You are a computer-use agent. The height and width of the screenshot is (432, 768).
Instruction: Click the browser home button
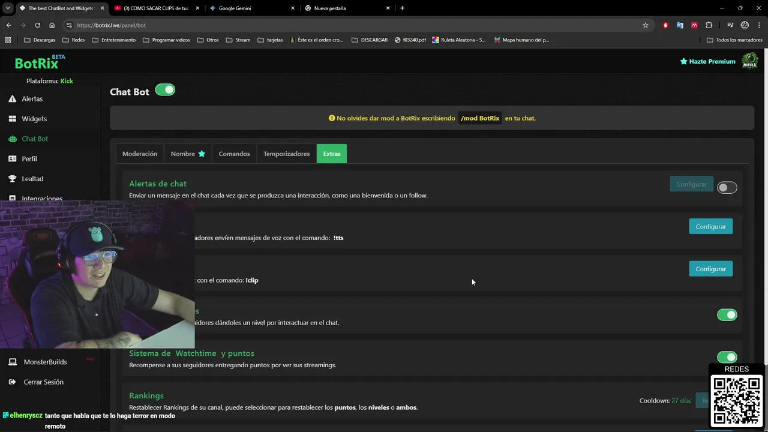tap(52, 25)
